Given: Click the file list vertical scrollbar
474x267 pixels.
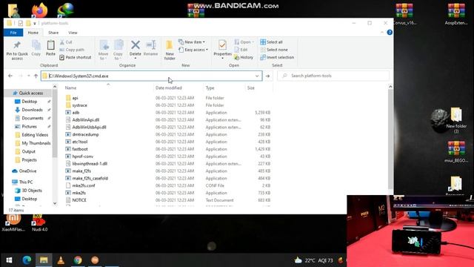Looking at the screenshot, I should click(390, 138).
